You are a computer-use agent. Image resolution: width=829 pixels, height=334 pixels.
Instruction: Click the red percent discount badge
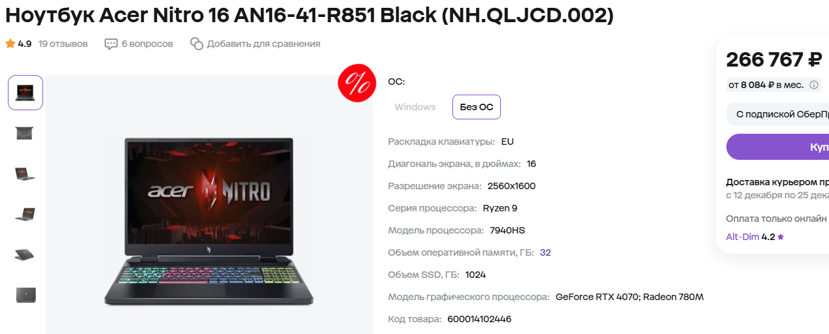[x=356, y=83]
